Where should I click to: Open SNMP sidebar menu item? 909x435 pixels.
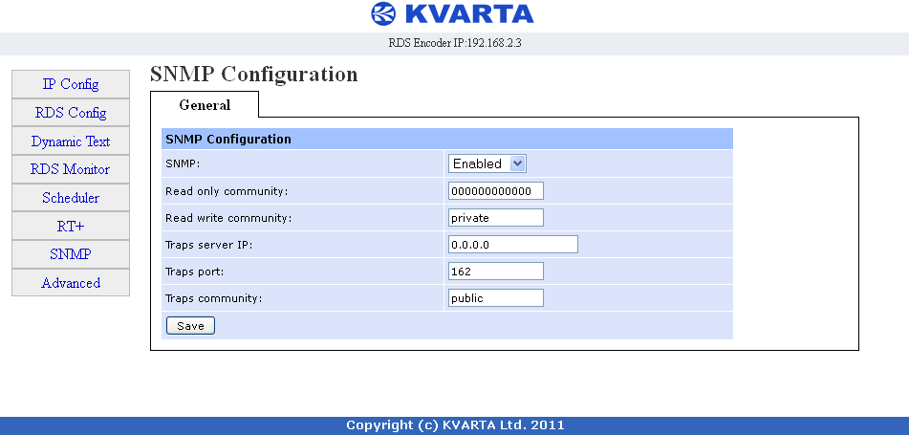click(71, 254)
